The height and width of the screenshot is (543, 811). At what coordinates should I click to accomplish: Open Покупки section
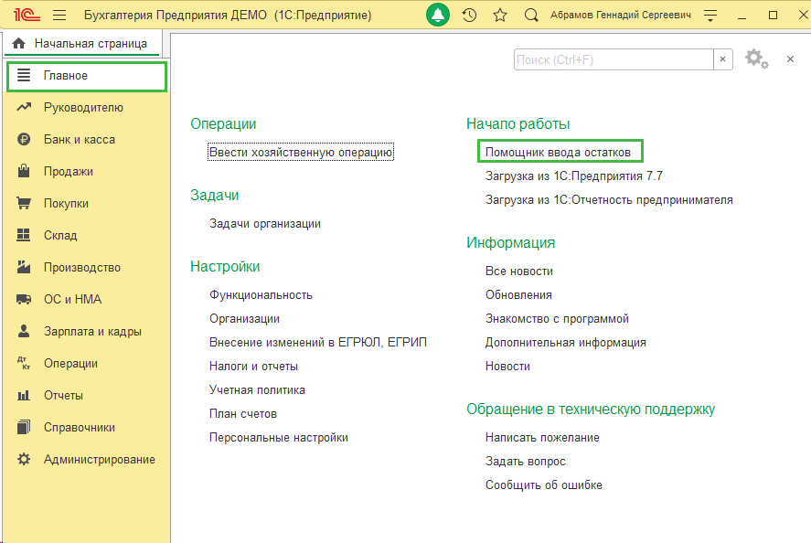click(x=66, y=204)
